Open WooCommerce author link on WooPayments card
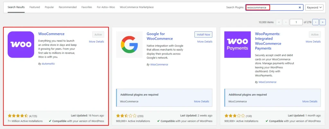 pyautogui.click(x=268, y=82)
